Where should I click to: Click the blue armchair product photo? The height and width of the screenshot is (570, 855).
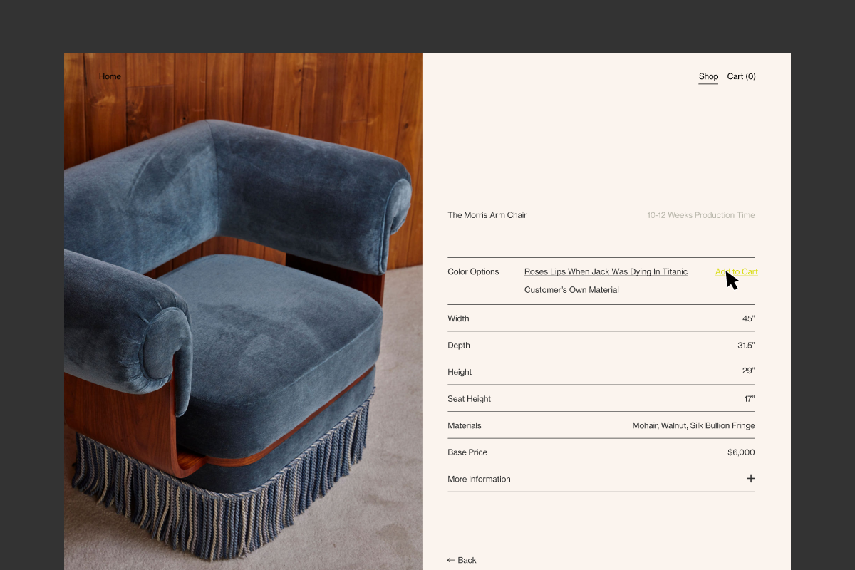coord(243,311)
